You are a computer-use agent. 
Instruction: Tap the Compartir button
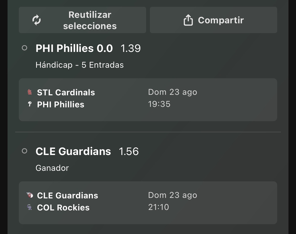point(213,20)
